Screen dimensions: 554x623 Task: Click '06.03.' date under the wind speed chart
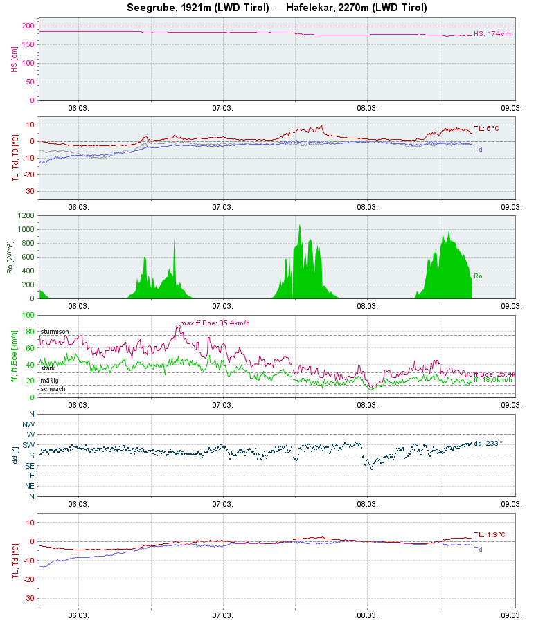pyautogui.click(x=78, y=405)
